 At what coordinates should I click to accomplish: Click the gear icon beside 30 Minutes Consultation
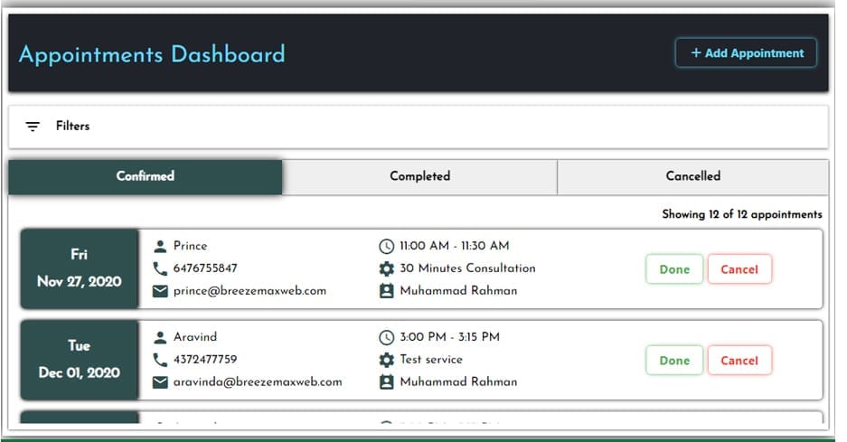click(386, 268)
